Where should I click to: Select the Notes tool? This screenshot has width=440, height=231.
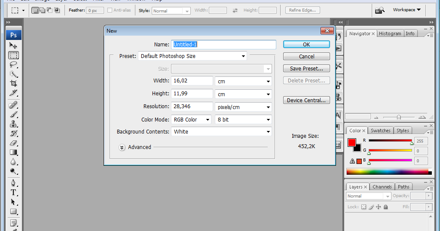(13, 223)
